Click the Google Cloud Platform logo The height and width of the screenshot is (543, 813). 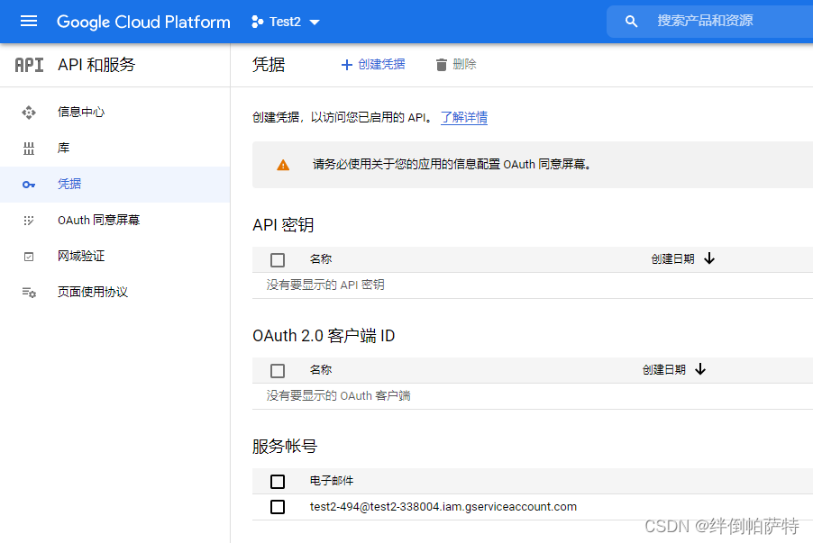click(143, 22)
